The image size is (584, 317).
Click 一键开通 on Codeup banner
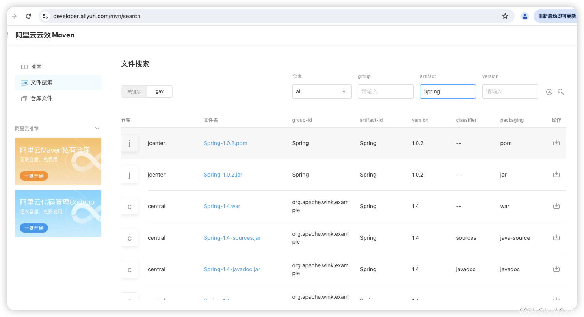pos(34,228)
